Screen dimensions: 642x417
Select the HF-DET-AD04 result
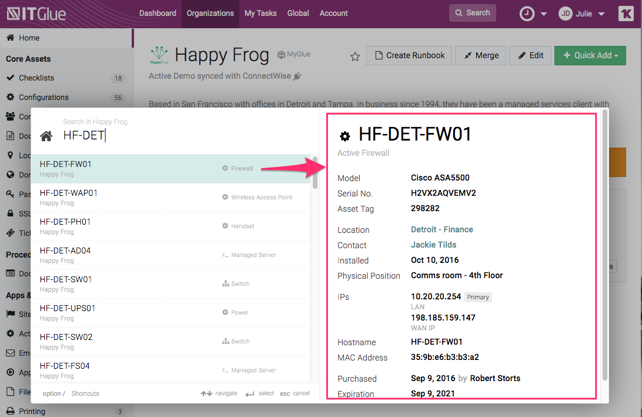170,255
